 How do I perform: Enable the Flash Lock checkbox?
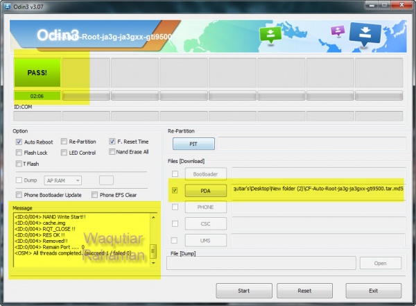[19, 153]
